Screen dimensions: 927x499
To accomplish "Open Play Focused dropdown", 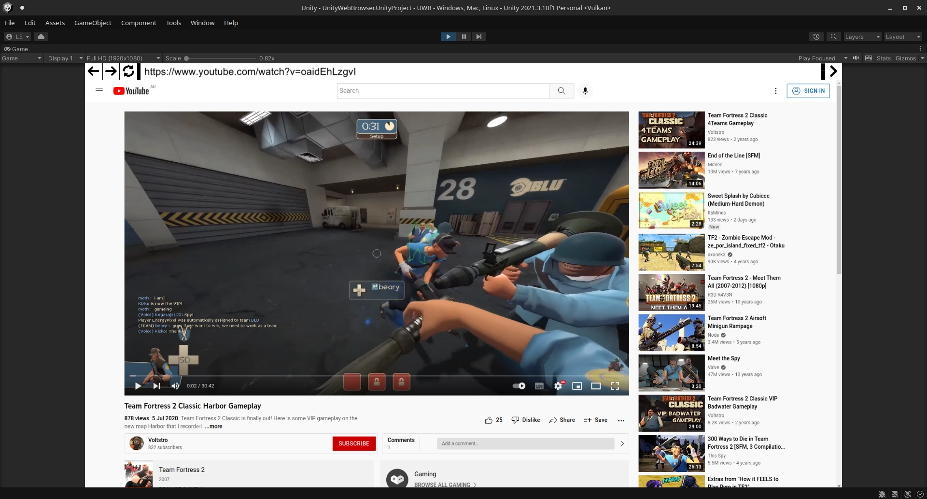I will point(823,58).
